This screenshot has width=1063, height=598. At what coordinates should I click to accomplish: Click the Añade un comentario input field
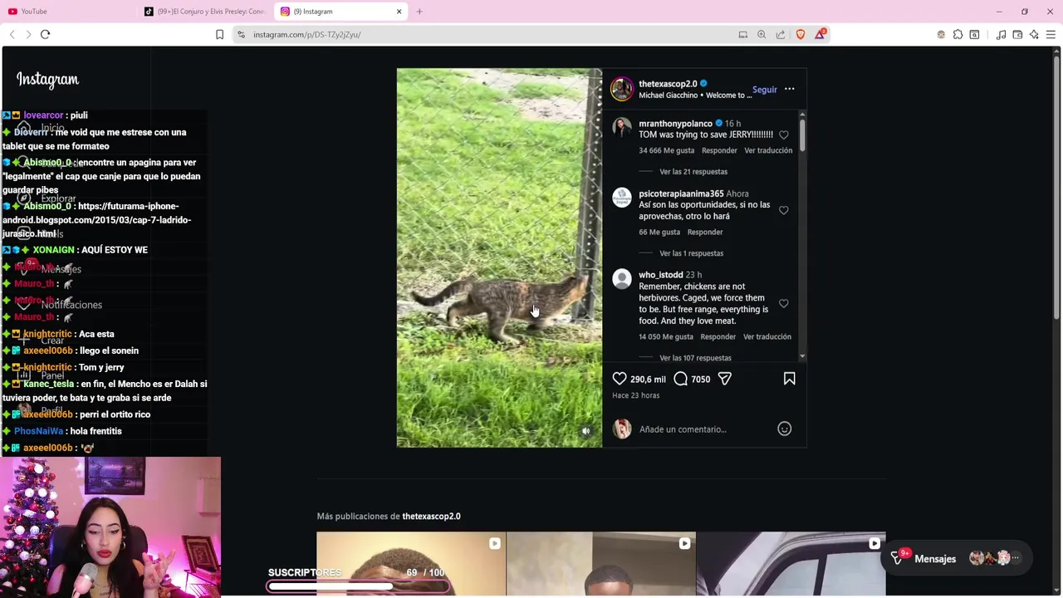point(704,429)
